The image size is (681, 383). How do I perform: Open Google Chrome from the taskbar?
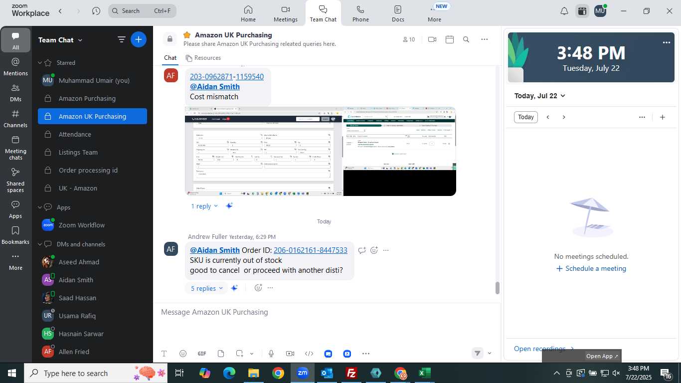pyautogui.click(x=278, y=373)
